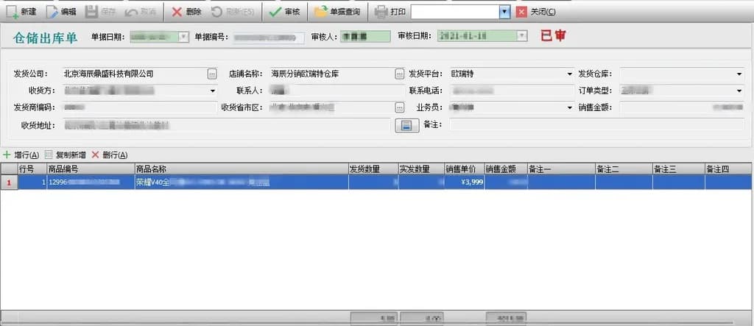Expand the 发货仓库 dropdown
Screen dimensions: 754x326
[739, 74]
